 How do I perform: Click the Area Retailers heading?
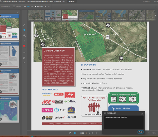click(x=50, y=89)
